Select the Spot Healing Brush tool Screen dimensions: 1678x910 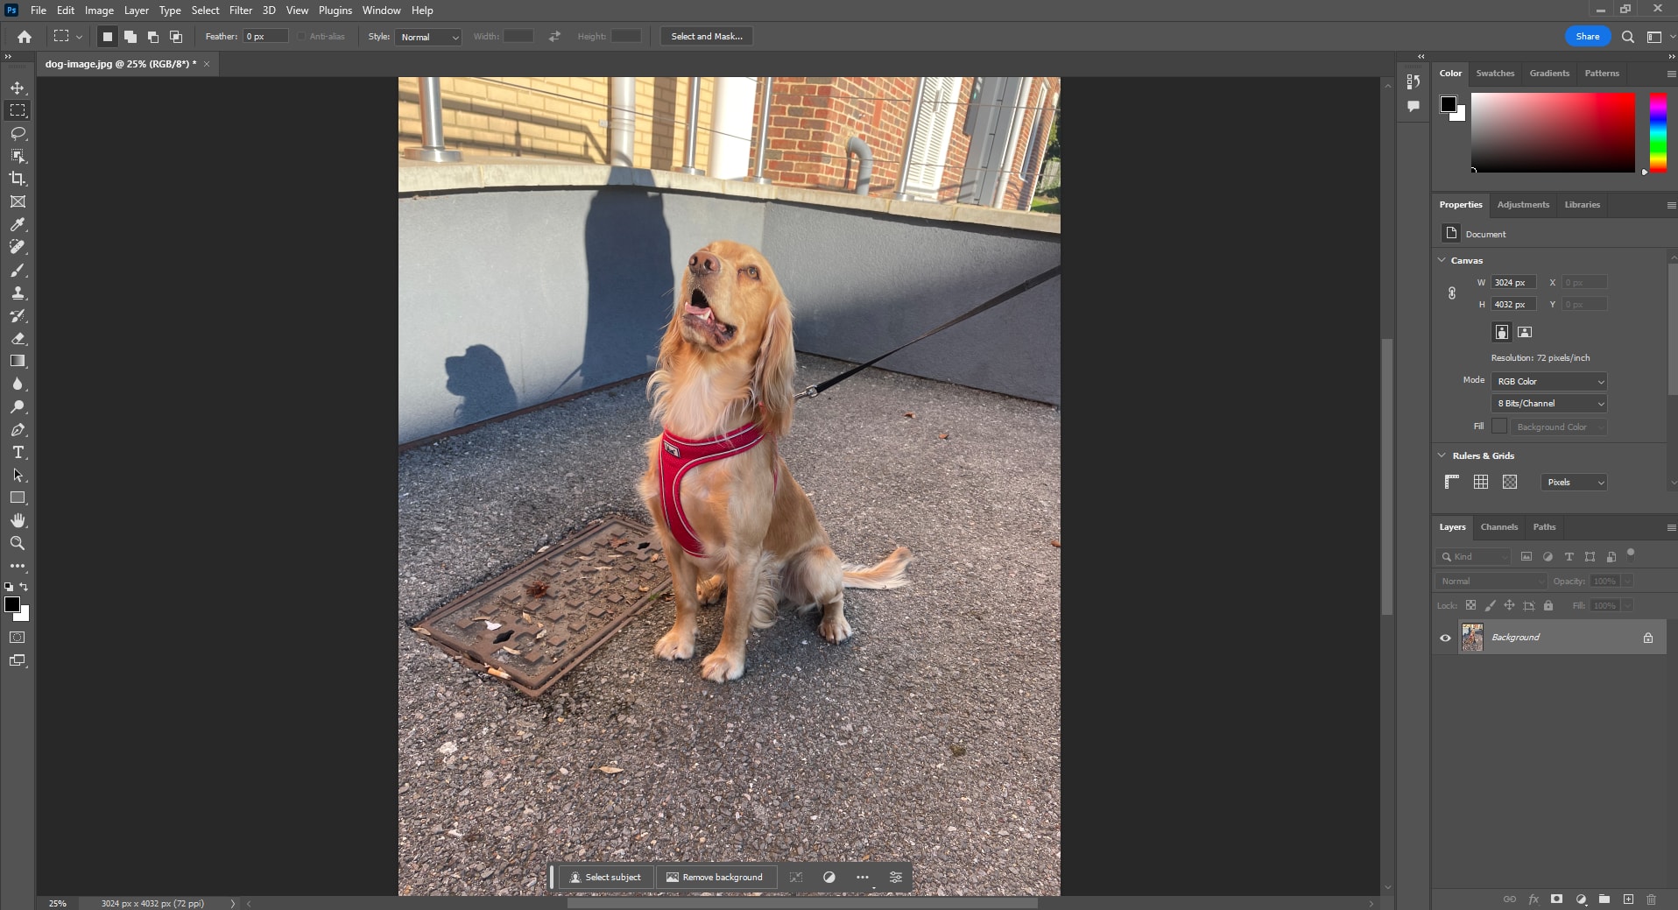coord(18,247)
